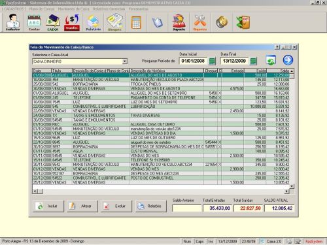This screenshot has width=327, height=245.
Task: Open the Organiza tools icon
Action: click(200, 23)
